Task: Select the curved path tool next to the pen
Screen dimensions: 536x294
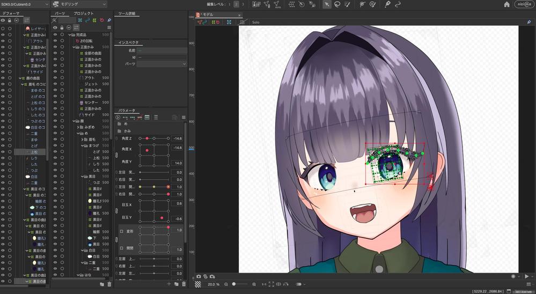Action: point(398,4)
